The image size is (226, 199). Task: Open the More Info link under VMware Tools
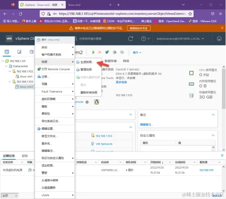tap(121, 82)
